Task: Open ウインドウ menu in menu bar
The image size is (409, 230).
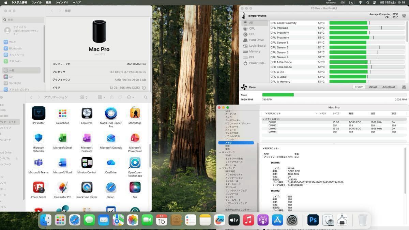Action: tap(62, 2)
